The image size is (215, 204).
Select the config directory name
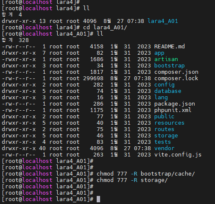[165, 85]
